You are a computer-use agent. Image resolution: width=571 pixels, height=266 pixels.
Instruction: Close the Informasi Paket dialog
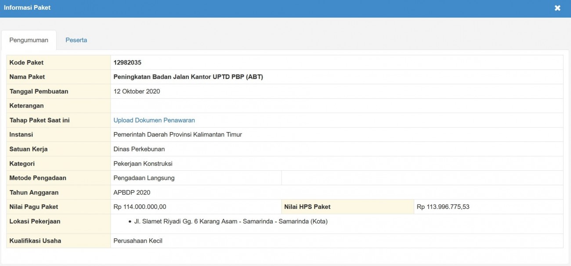point(557,8)
